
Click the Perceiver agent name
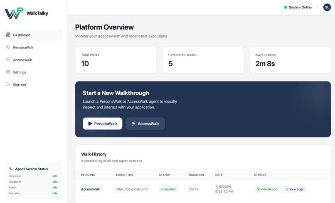(x=15, y=176)
